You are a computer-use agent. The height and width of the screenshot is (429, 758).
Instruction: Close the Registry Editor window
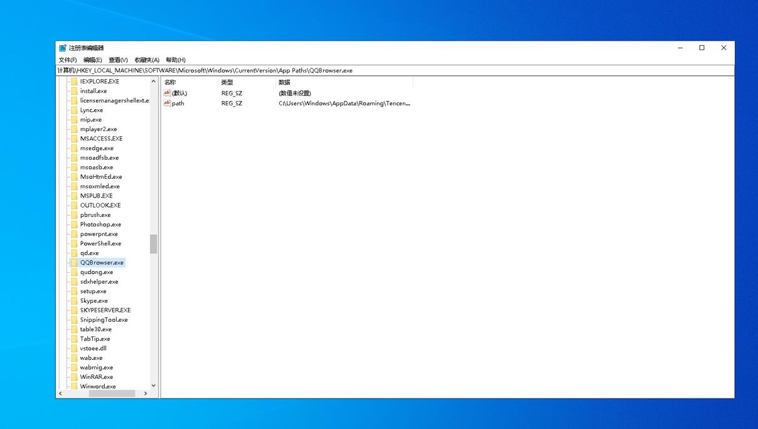723,48
